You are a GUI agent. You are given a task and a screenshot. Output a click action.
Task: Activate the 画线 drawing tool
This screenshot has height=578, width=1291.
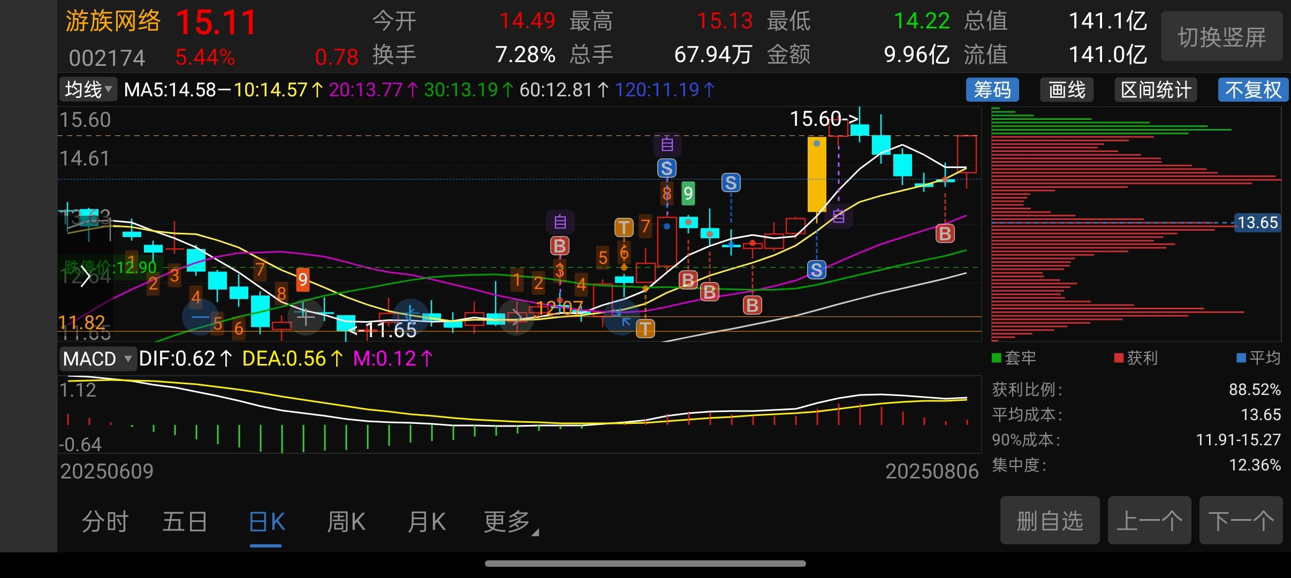click(1067, 89)
